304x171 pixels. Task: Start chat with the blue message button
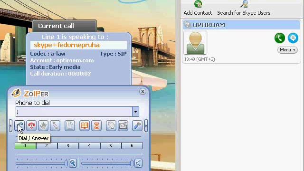pyautogui.click(x=293, y=38)
